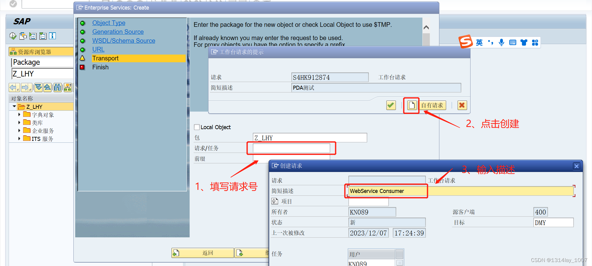Screen dimensions: 592x266
Task: Click the 状态 field showing 新
Action: [x=387, y=223]
